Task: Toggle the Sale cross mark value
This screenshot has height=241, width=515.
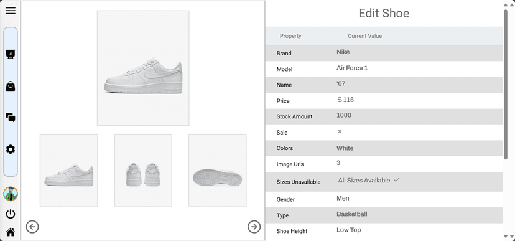Action: (x=340, y=131)
